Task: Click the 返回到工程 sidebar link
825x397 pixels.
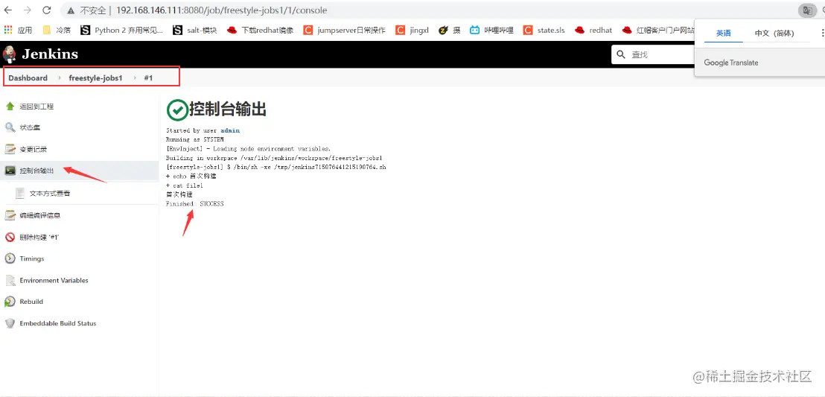Action: (x=36, y=107)
